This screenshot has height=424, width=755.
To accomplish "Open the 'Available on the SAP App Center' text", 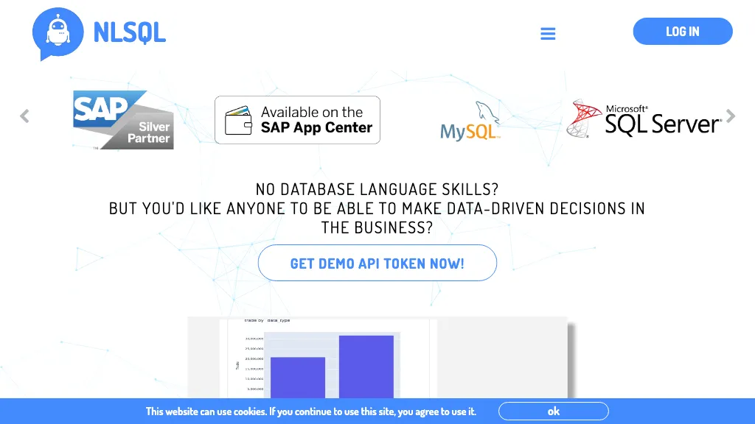I will click(x=316, y=120).
